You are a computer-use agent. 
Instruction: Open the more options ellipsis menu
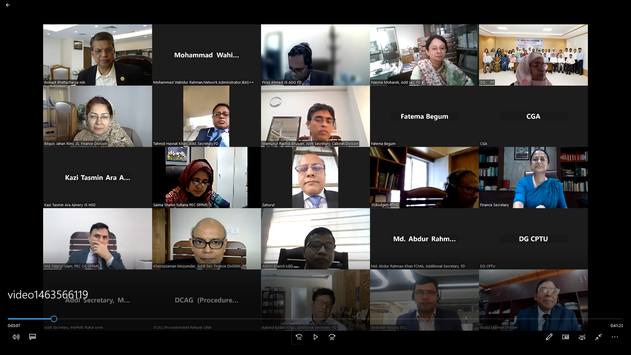pyautogui.click(x=615, y=337)
